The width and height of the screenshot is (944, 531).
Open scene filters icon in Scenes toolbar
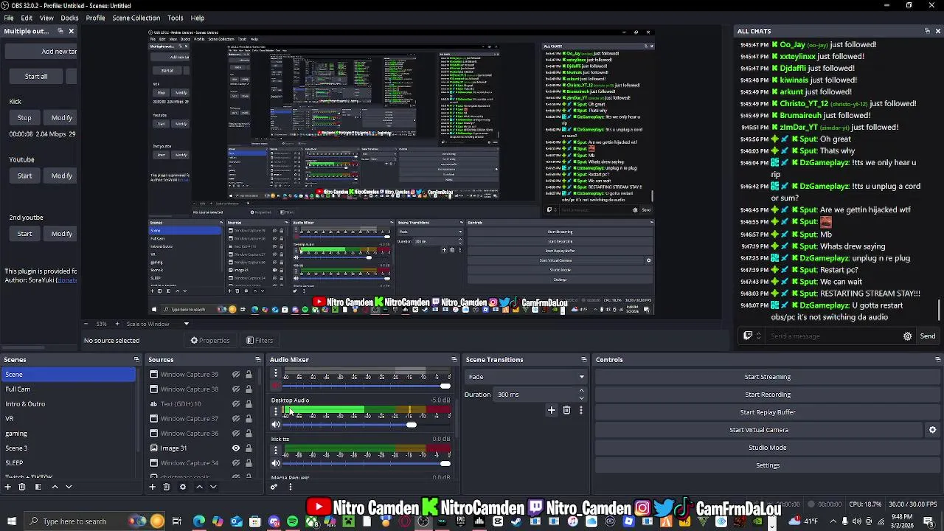click(38, 487)
